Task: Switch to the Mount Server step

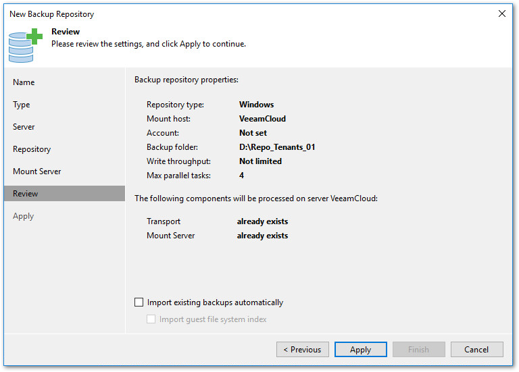Action: (37, 171)
